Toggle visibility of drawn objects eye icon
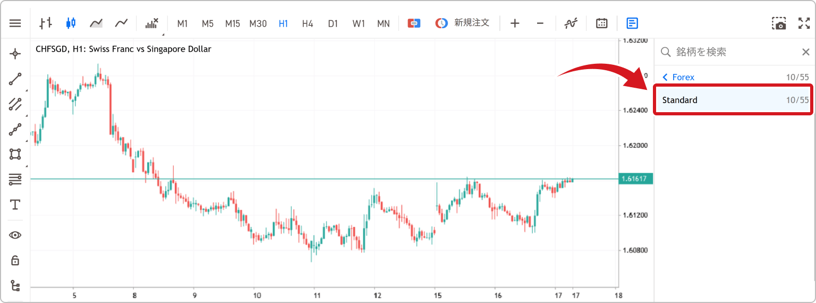816x303 pixels. 15,235
